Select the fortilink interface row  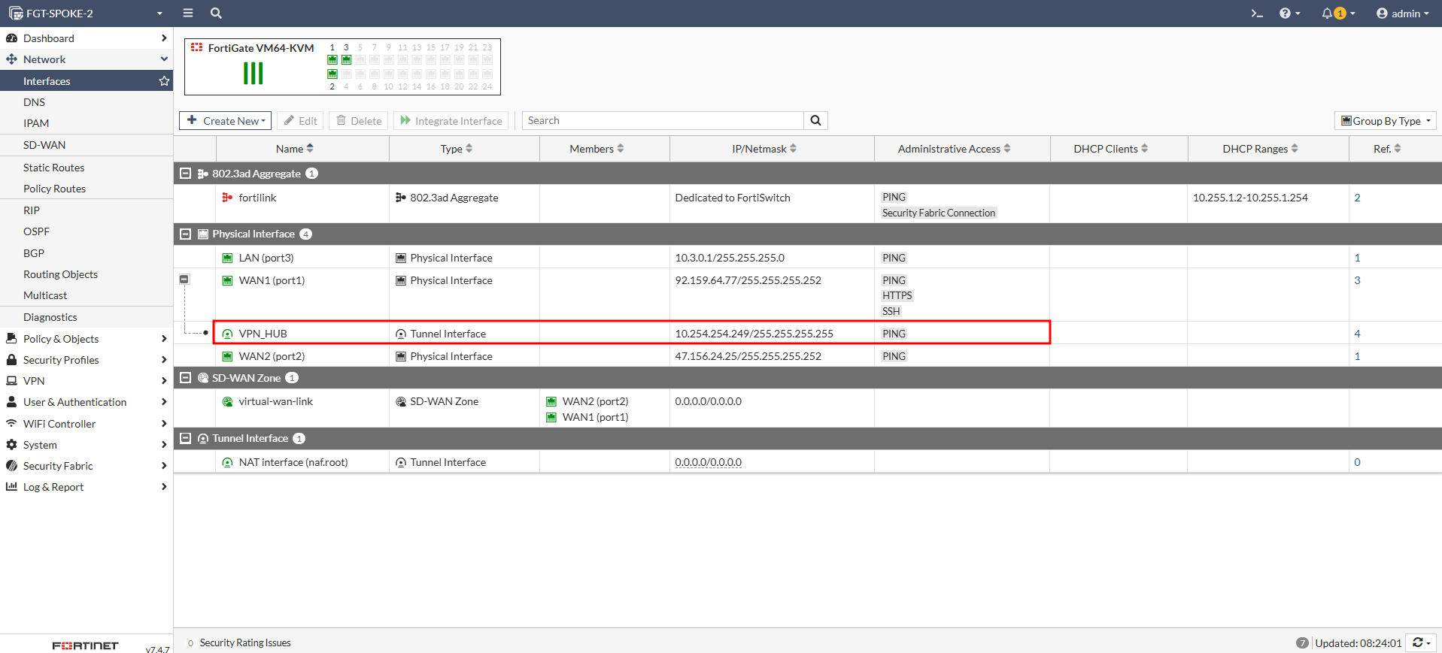click(807, 204)
